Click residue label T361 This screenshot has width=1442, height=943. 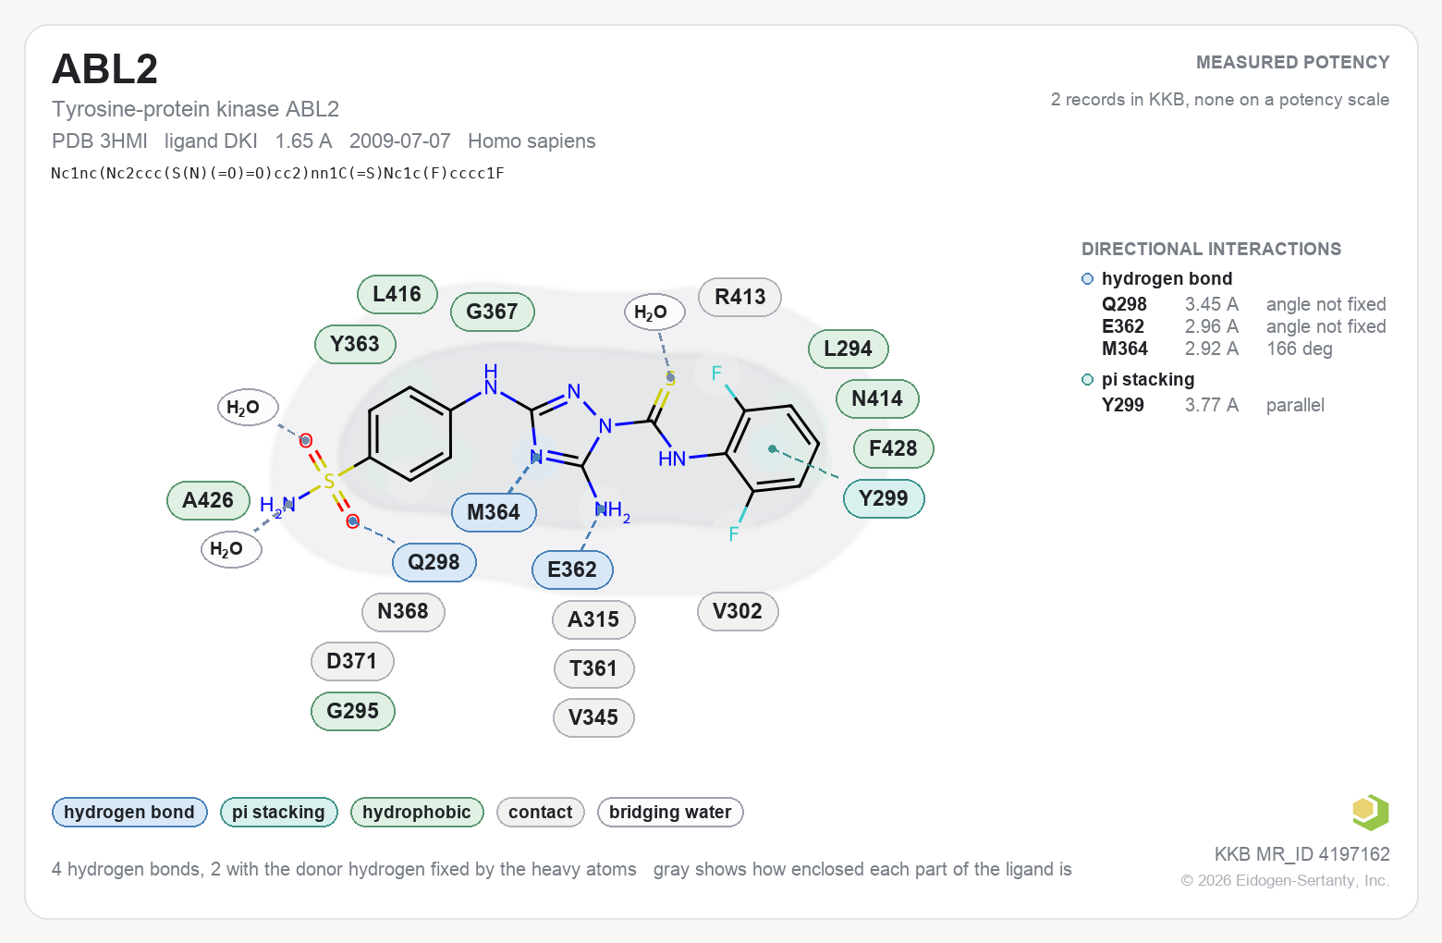coord(594,669)
